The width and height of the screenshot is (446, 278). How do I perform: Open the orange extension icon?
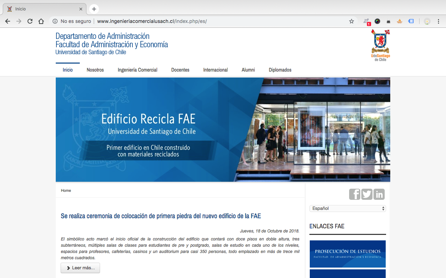[400, 21]
